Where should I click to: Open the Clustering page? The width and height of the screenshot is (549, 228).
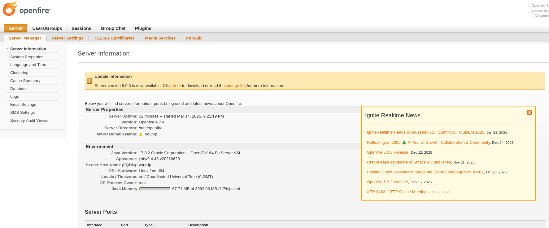(19, 73)
